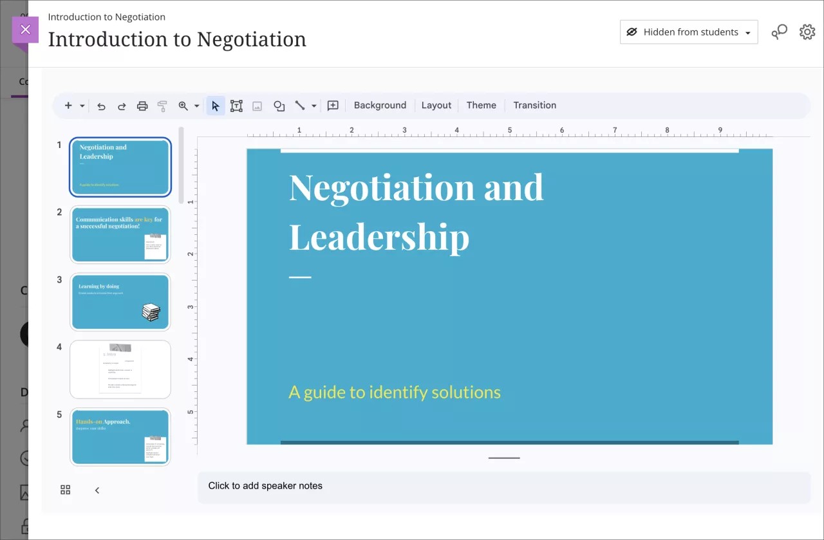Select the Text box tool
The image size is (824, 540).
(x=236, y=105)
